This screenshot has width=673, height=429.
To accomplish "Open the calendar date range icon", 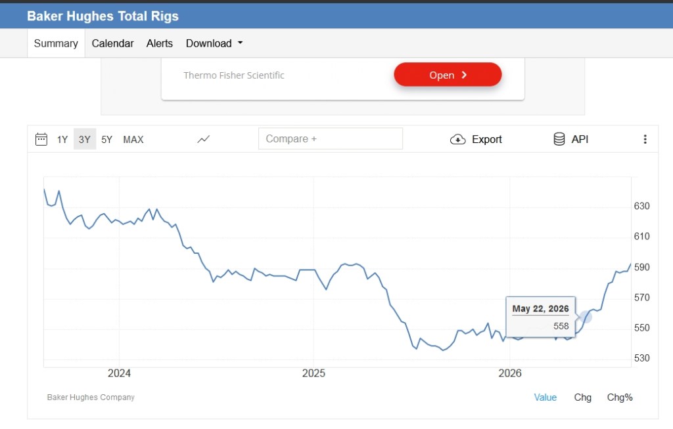I will 41,139.
